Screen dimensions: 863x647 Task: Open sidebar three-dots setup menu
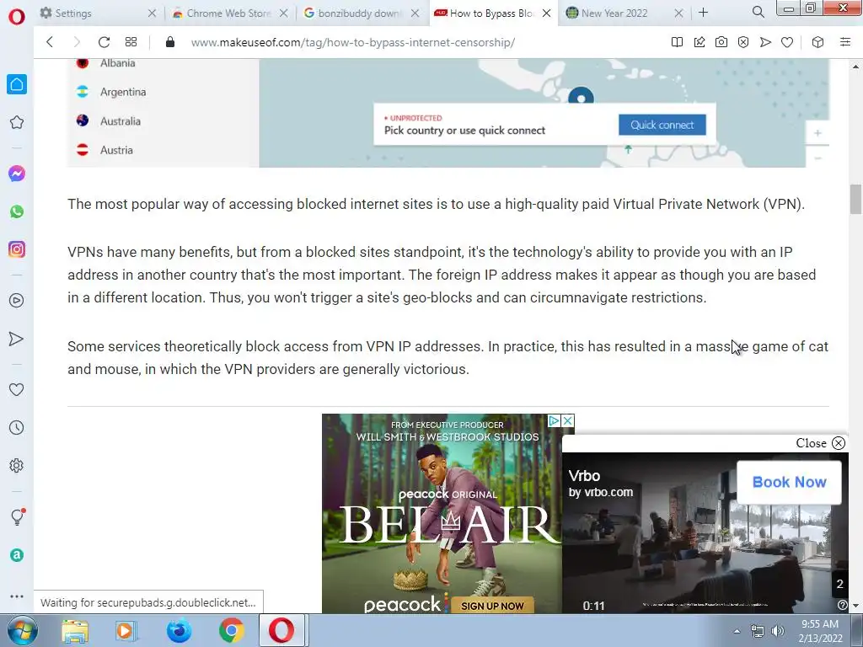[17, 596]
